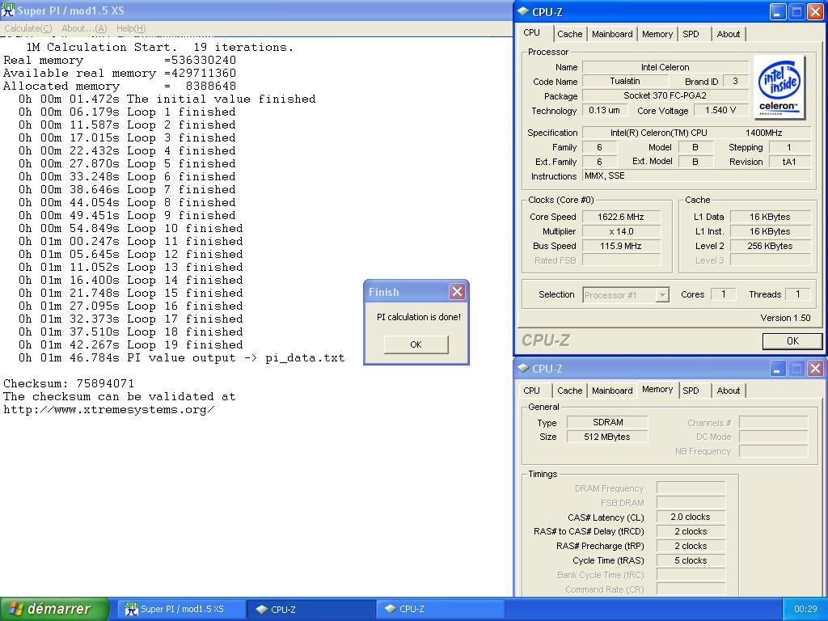This screenshot has height=621, width=828.
Task: Switch to About tab in lower CPU-Z
Action: tap(729, 391)
